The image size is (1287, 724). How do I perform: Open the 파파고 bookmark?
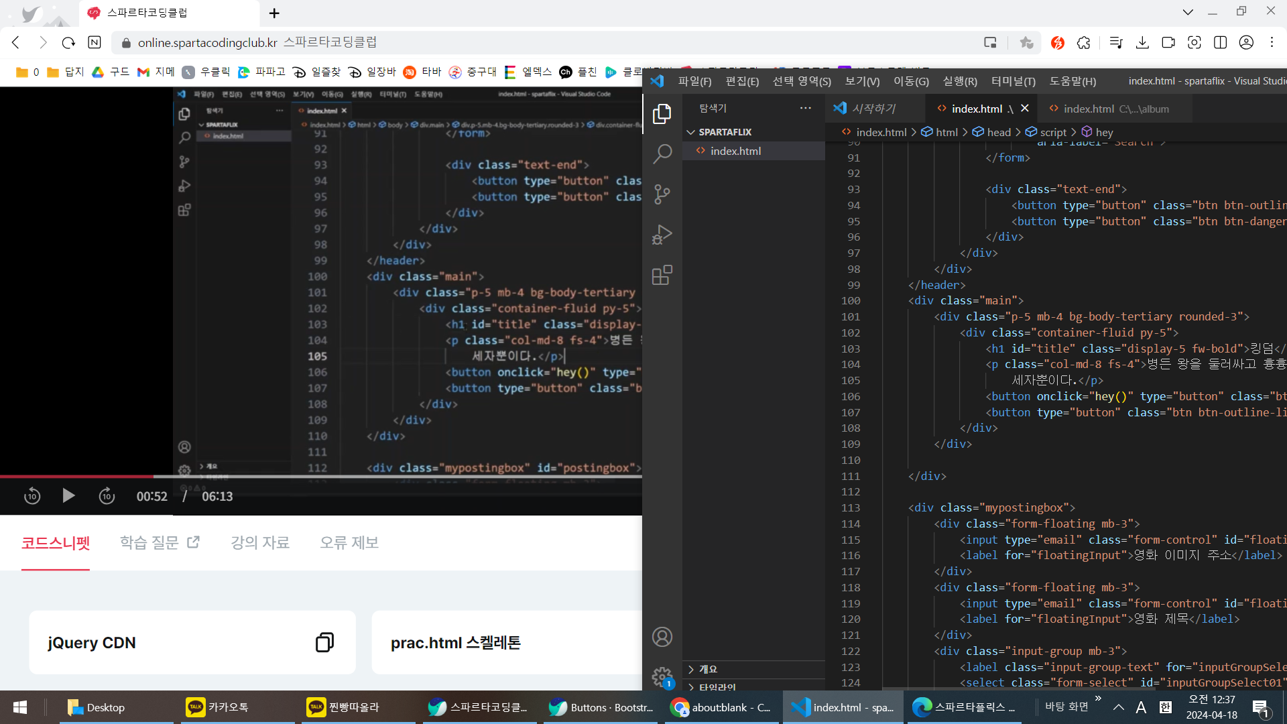(261, 72)
